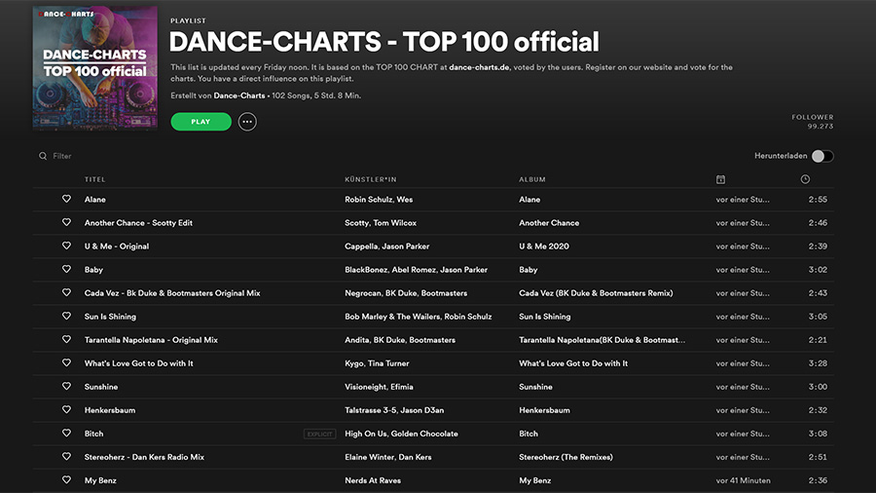
Task: Sort by duration clock icon
Action: [805, 179]
